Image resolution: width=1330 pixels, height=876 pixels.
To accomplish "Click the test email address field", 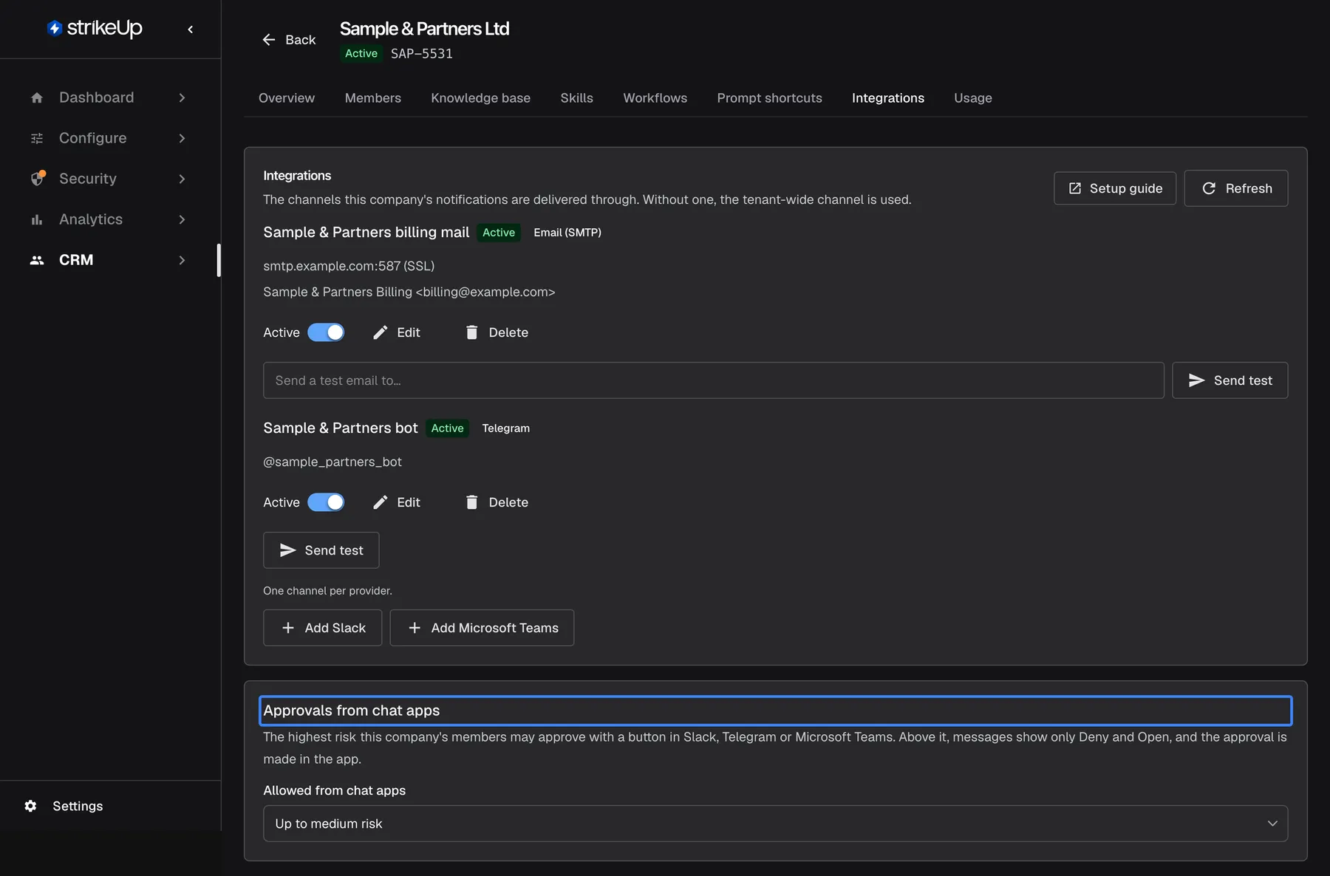I will pyautogui.click(x=714, y=380).
